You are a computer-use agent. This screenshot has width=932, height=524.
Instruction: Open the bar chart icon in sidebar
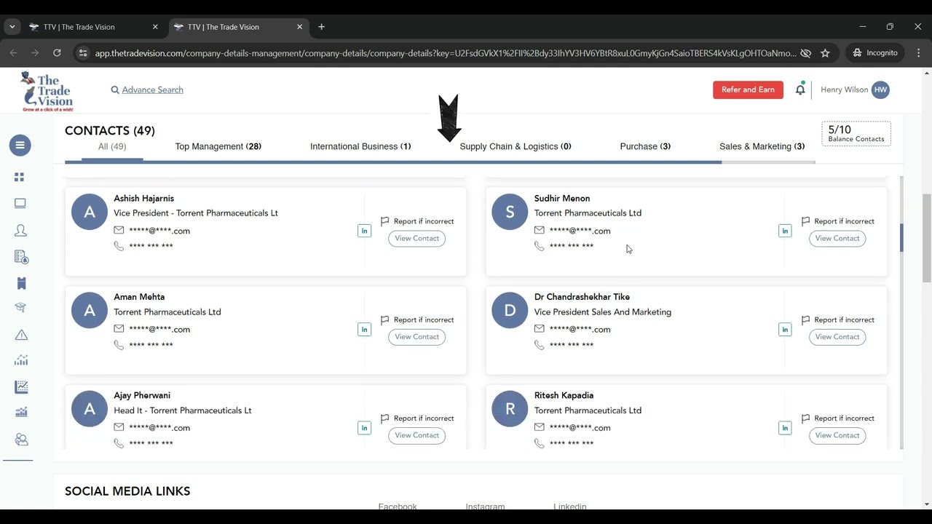[21, 360]
